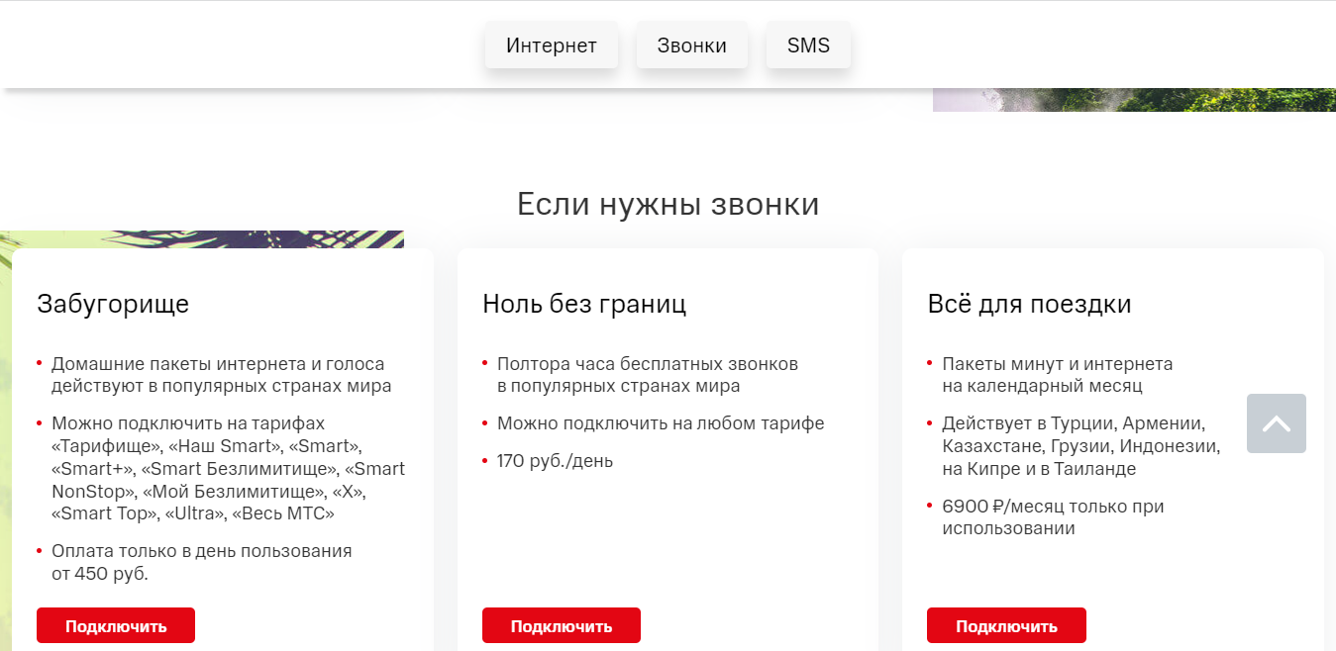This screenshot has height=651, width=1336.
Task: Click the Полтора часа бесплатных звонков bullet
Action: (647, 375)
